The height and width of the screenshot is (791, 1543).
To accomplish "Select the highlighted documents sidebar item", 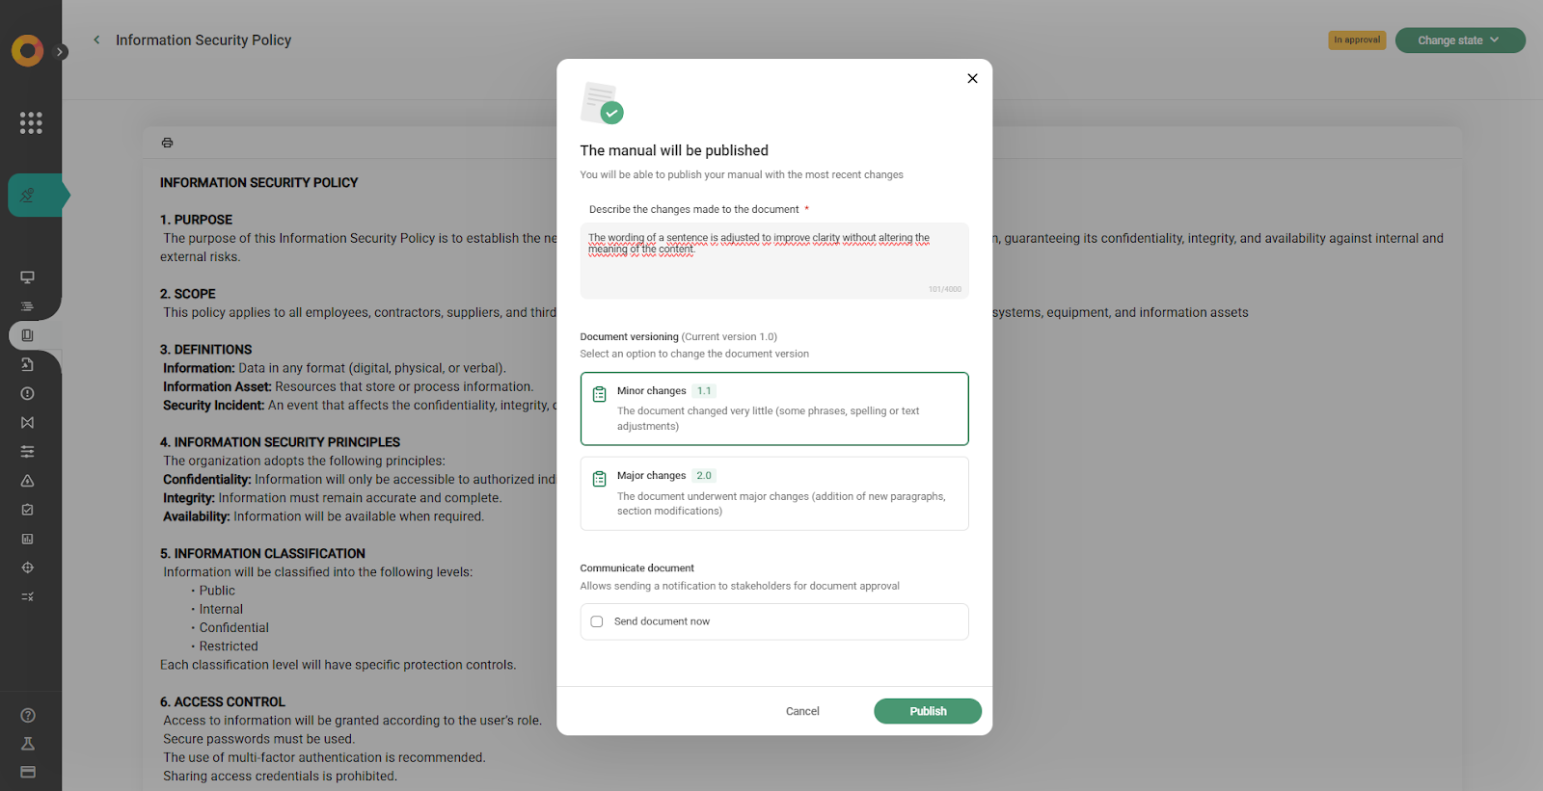I will [x=28, y=335].
